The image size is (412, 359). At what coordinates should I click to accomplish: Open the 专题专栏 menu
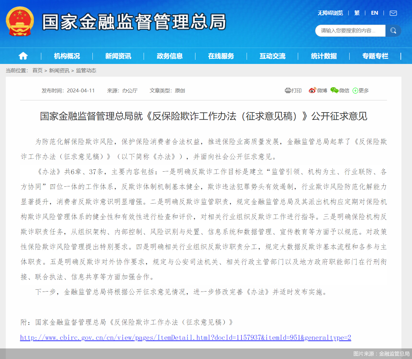(x=375, y=56)
